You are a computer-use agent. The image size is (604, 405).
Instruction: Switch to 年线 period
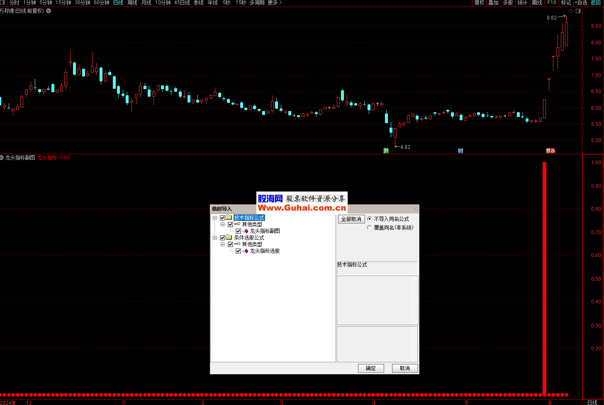[x=213, y=2]
